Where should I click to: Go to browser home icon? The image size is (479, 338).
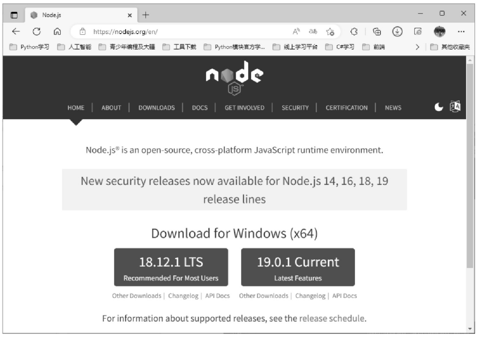point(57,32)
